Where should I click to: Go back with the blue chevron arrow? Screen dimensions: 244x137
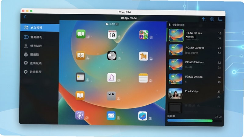point(25,17)
